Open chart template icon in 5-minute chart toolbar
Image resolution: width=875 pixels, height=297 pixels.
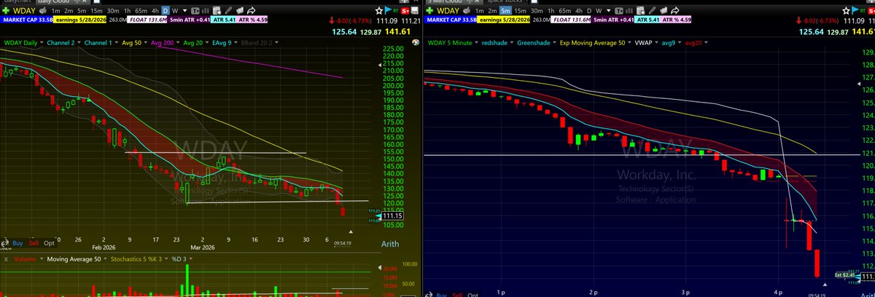pos(619,11)
